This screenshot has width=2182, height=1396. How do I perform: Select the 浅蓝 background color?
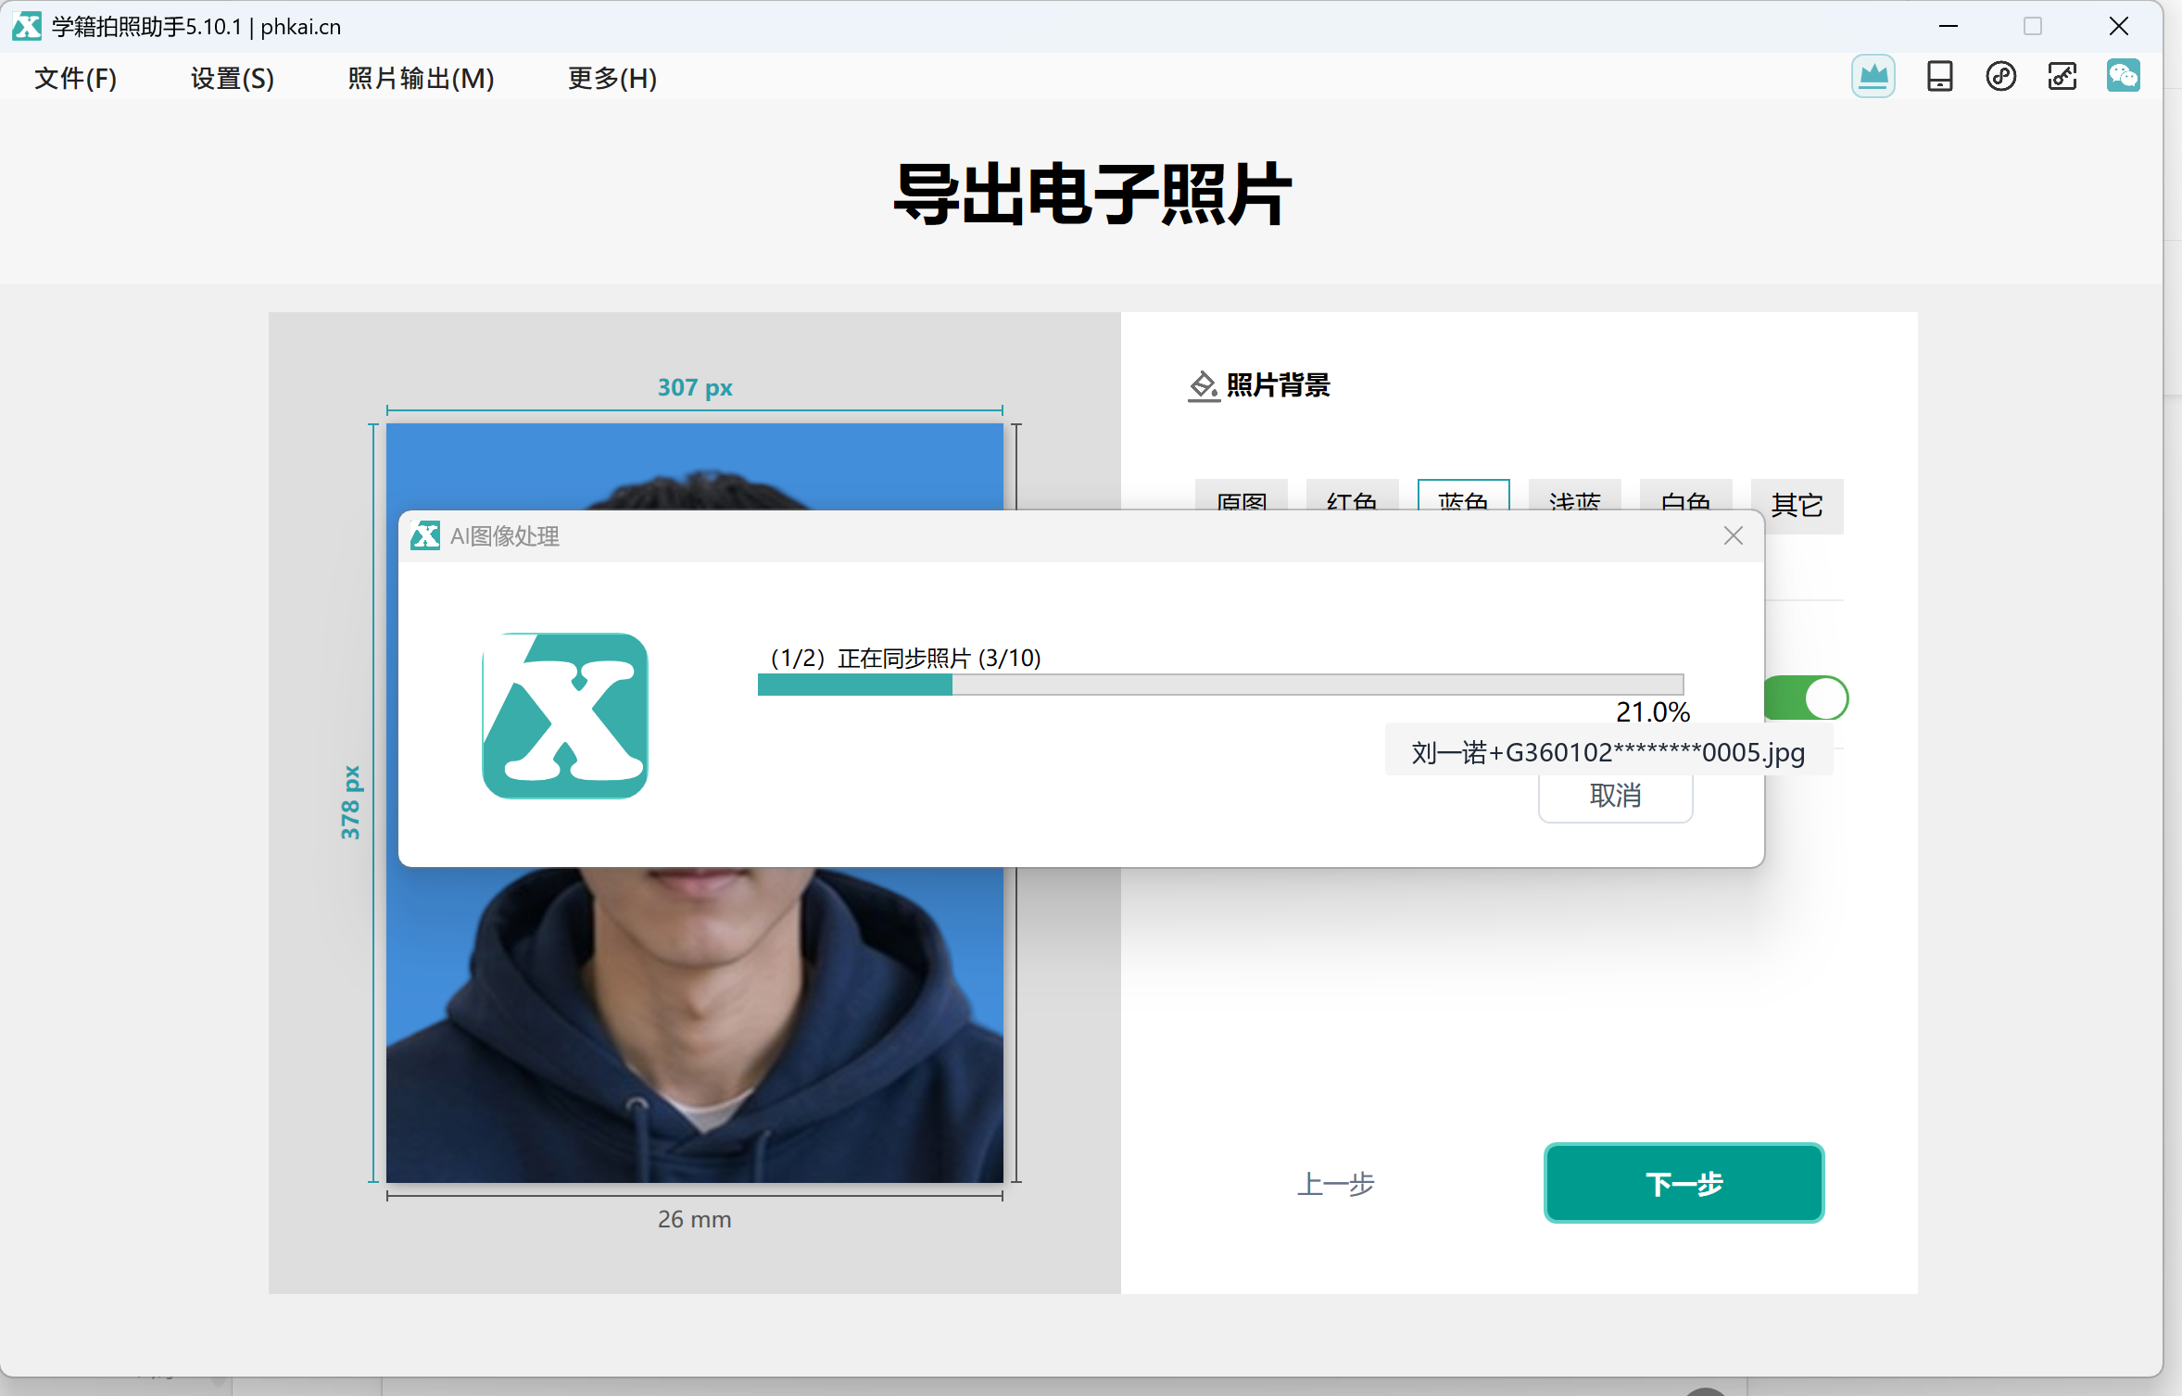point(1574,495)
